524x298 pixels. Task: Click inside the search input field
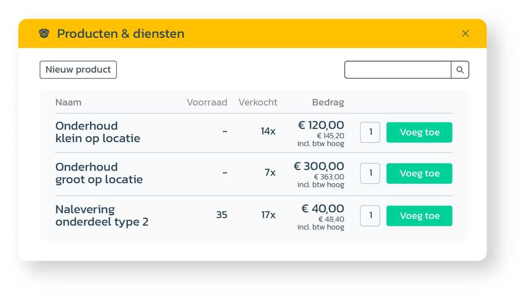pyautogui.click(x=398, y=69)
